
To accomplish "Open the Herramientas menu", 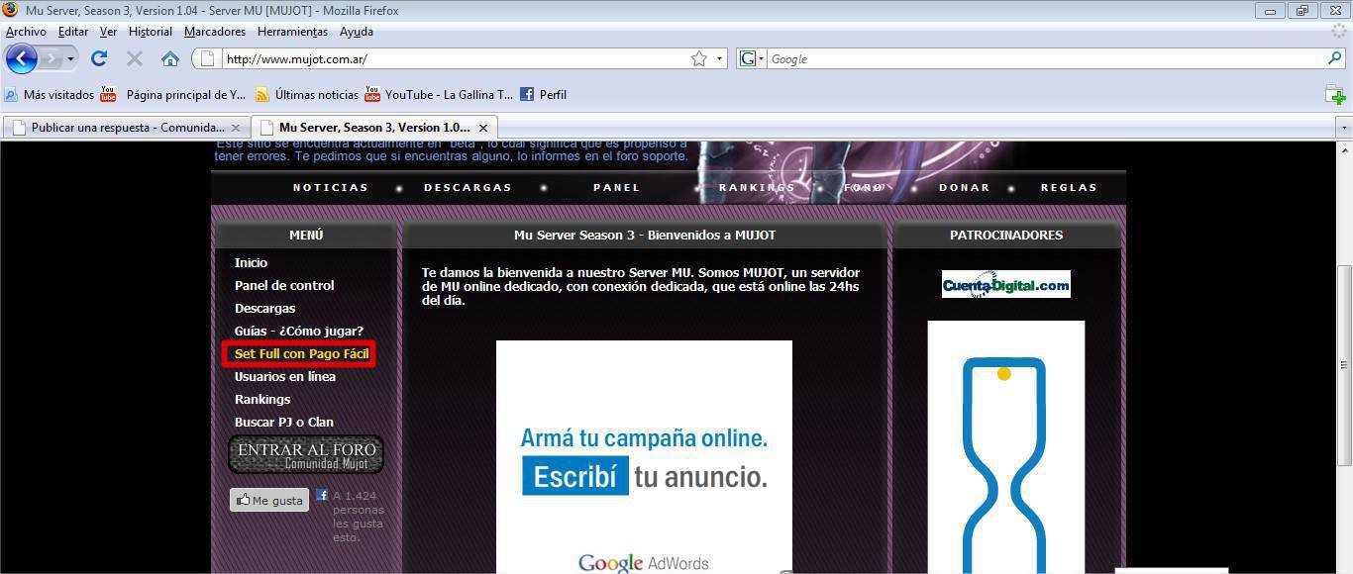I will 292,32.
